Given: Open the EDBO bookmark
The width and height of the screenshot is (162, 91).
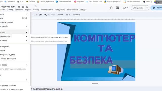Looking at the screenshot, I should pos(21,2).
